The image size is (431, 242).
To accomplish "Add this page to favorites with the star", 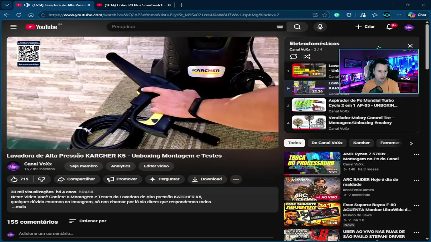I will (325, 15).
